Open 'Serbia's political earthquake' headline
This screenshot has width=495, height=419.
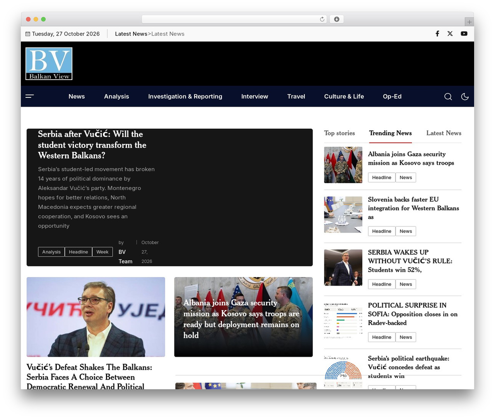409,367
